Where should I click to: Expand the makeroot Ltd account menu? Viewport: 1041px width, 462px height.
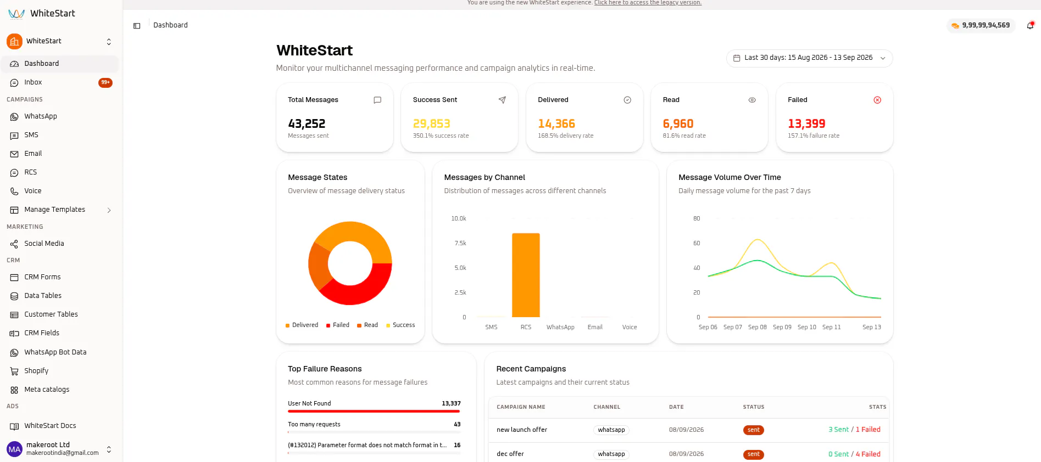60,449
